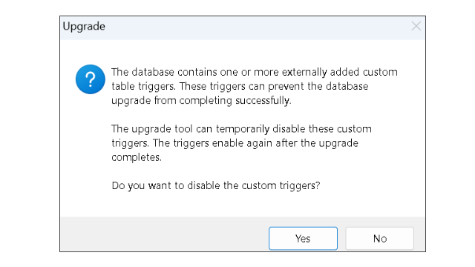Click the line starting 'table triggers. These'
475x267 pixels.
pyautogui.click(x=240, y=86)
